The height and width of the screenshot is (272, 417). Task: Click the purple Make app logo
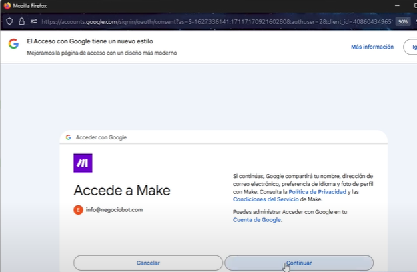(83, 163)
